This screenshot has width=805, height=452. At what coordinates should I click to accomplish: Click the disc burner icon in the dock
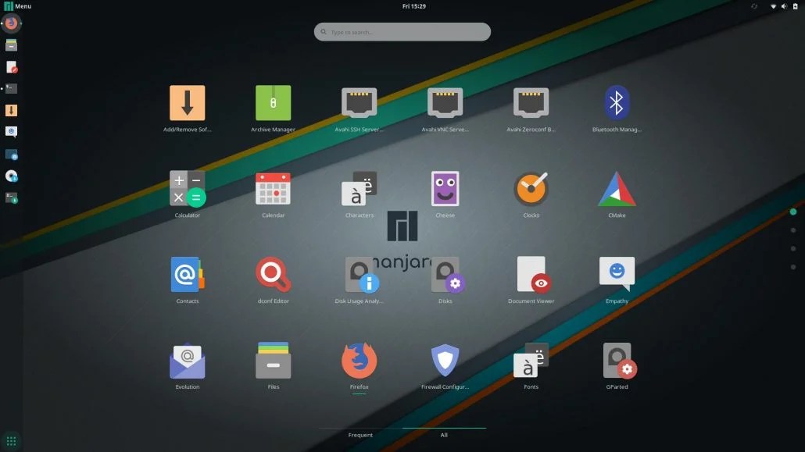point(11,176)
